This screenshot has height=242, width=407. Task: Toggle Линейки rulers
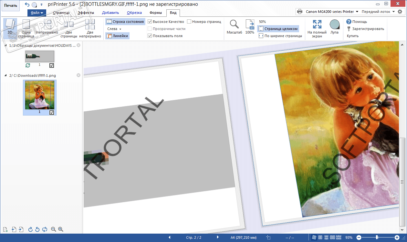(x=118, y=36)
